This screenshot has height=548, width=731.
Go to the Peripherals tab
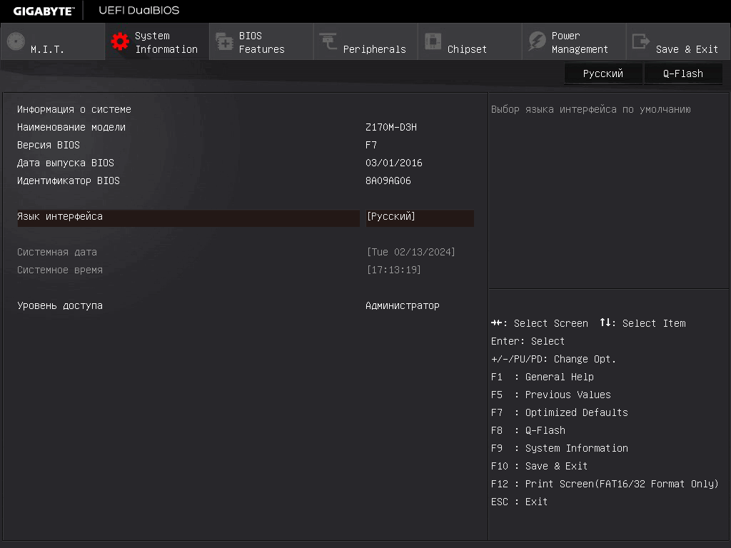point(365,42)
